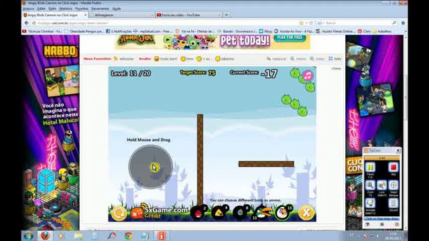Open a new tab with plus button
429x241 pixels.
227,15
